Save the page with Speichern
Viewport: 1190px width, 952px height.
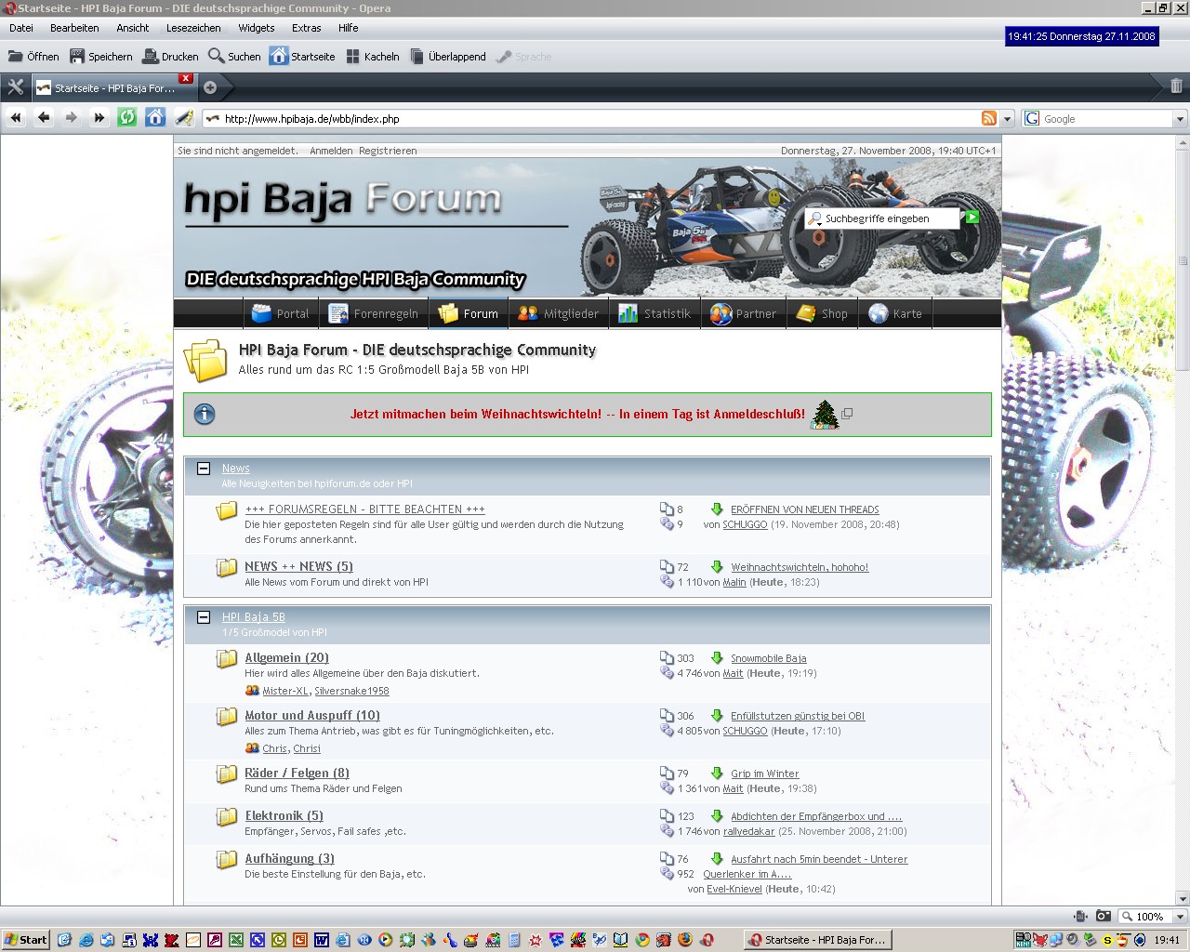pyautogui.click(x=101, y=57)
